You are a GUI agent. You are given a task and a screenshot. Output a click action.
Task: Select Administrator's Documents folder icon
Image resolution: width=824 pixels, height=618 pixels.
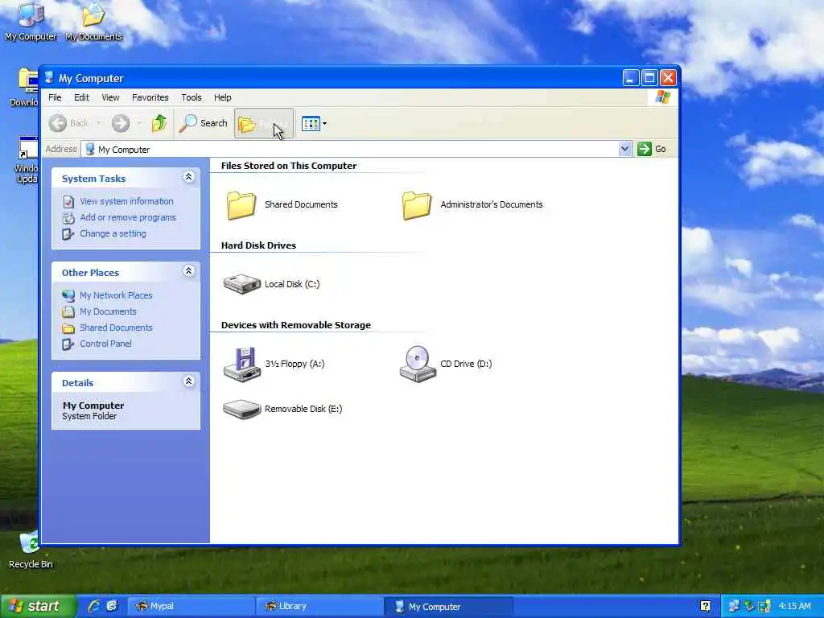click(417, 205)
